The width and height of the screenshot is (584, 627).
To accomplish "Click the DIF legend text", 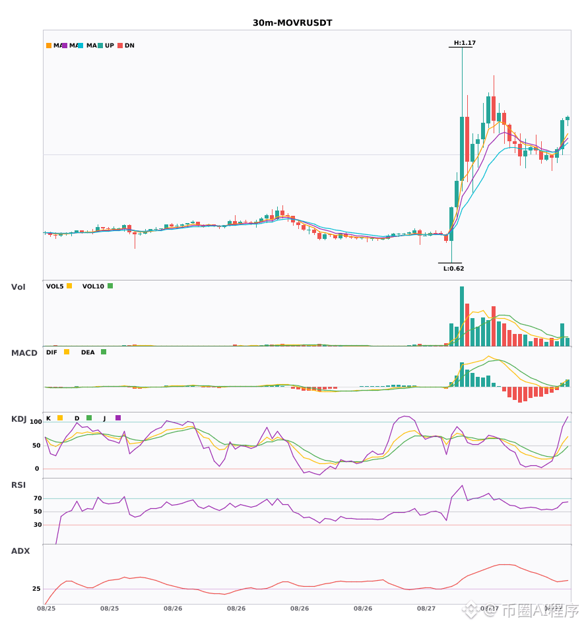I will [x=51, y=352].
